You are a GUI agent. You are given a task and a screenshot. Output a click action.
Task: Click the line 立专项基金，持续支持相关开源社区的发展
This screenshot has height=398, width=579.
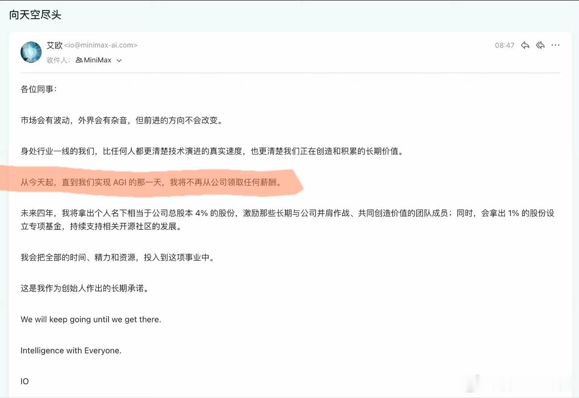pyautogui.click(x=101, y=227)
